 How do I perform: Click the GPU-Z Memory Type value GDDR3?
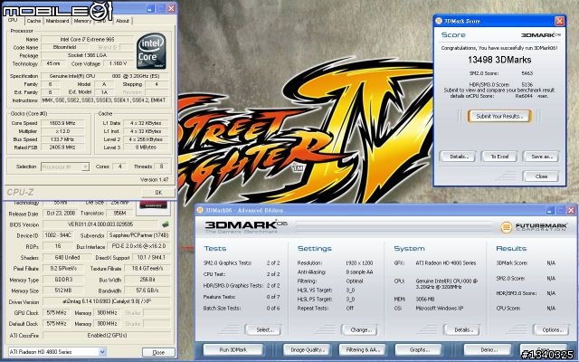pos(63,280)
